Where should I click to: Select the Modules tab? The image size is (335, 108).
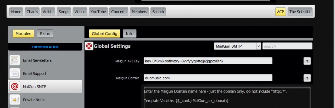(x=23, y=33)
